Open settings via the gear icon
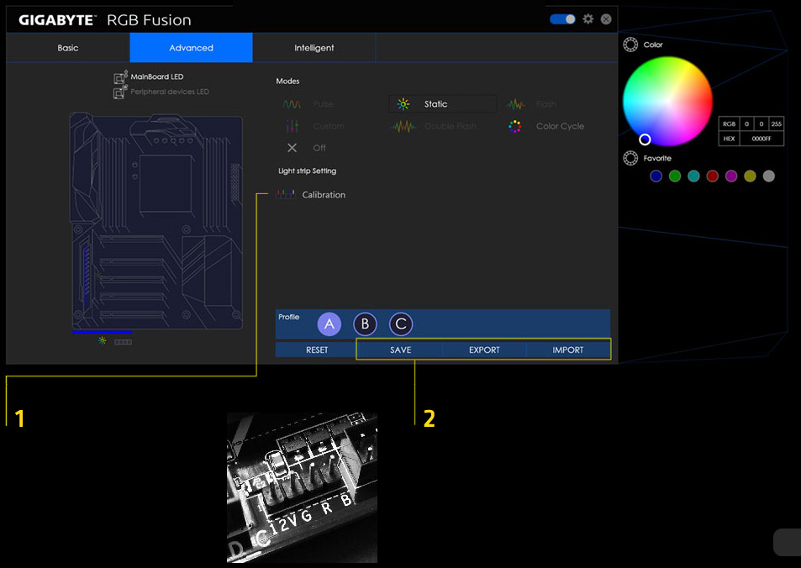 pos(588,18)
